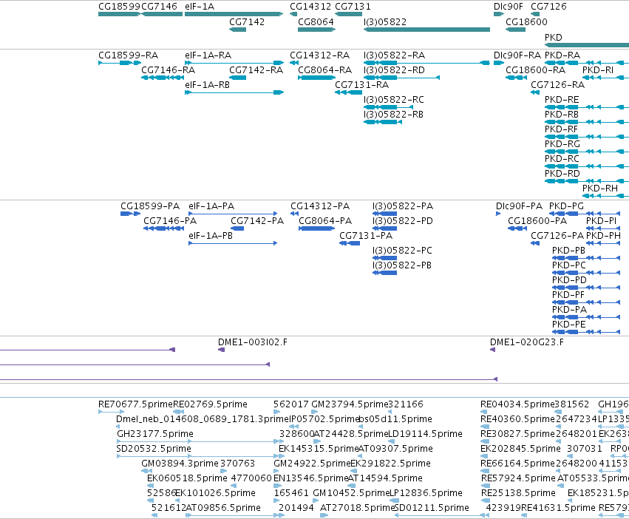Select protein PKD-PF
629x519 pixels.
point(568,295)
